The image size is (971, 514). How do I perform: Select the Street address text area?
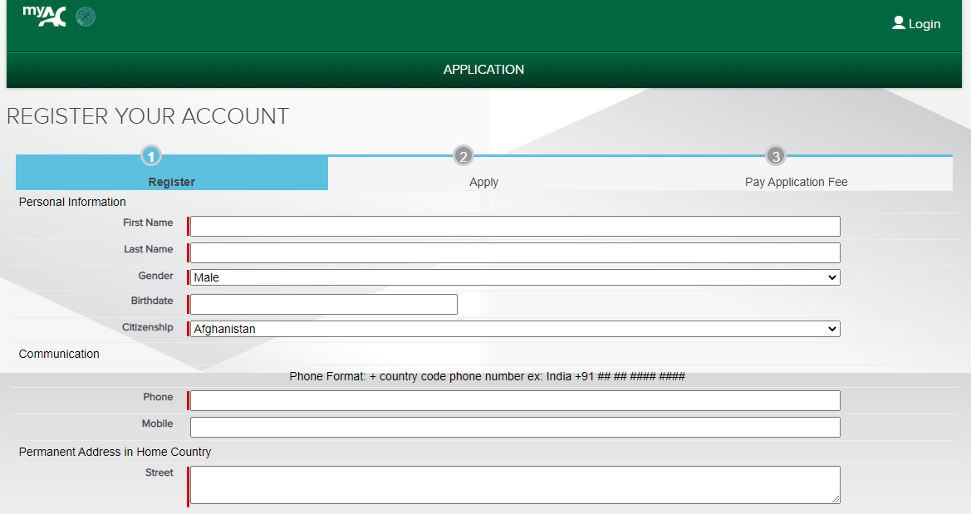(513, 484)
